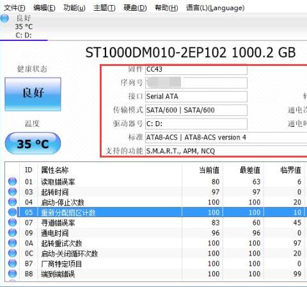This screenshot has height=287, width=307.
Task: Click the firmware field showing CC43
Action: click(x=196, y=69)
